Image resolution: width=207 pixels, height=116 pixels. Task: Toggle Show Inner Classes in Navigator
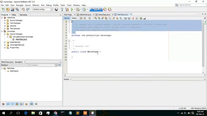tap(22, 104)
